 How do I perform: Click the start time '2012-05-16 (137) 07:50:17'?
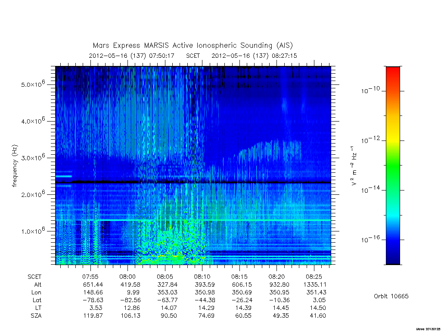(x=132, y=56)
